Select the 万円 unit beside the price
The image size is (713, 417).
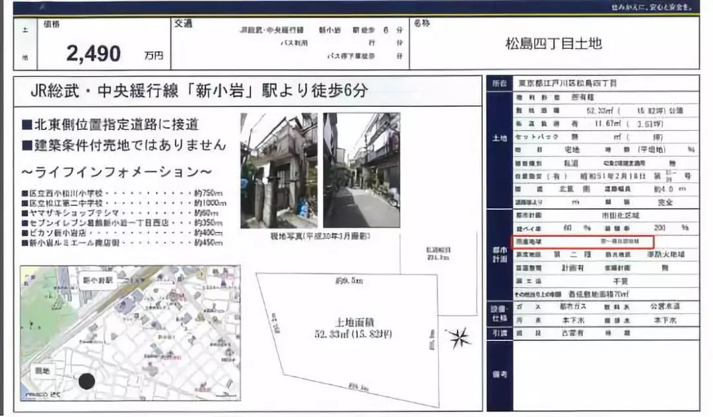click(x=153, y=55)
